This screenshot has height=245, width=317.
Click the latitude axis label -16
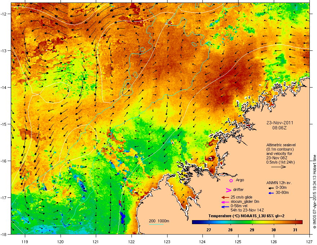click(x=4, y=161)
